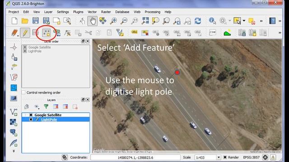Select the Pan Map hand tool
This screenshot has width=289, height=162.
93,21
